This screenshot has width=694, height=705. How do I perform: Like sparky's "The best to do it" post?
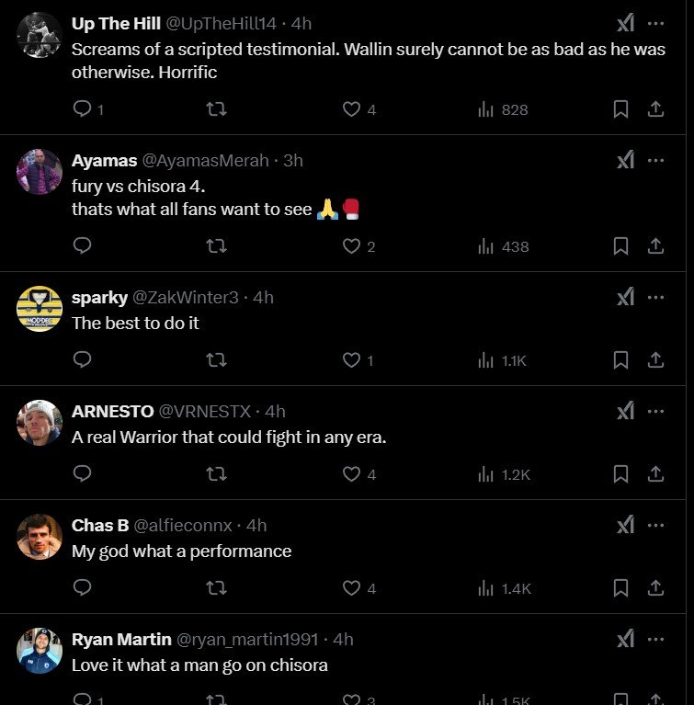351,360
